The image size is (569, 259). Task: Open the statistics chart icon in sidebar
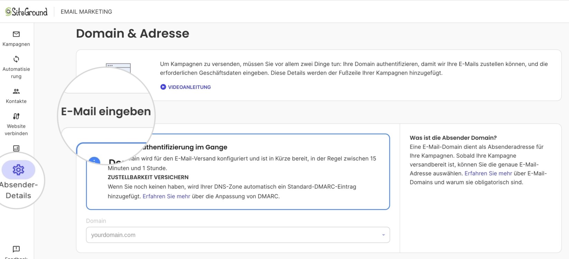click(16, 148)
